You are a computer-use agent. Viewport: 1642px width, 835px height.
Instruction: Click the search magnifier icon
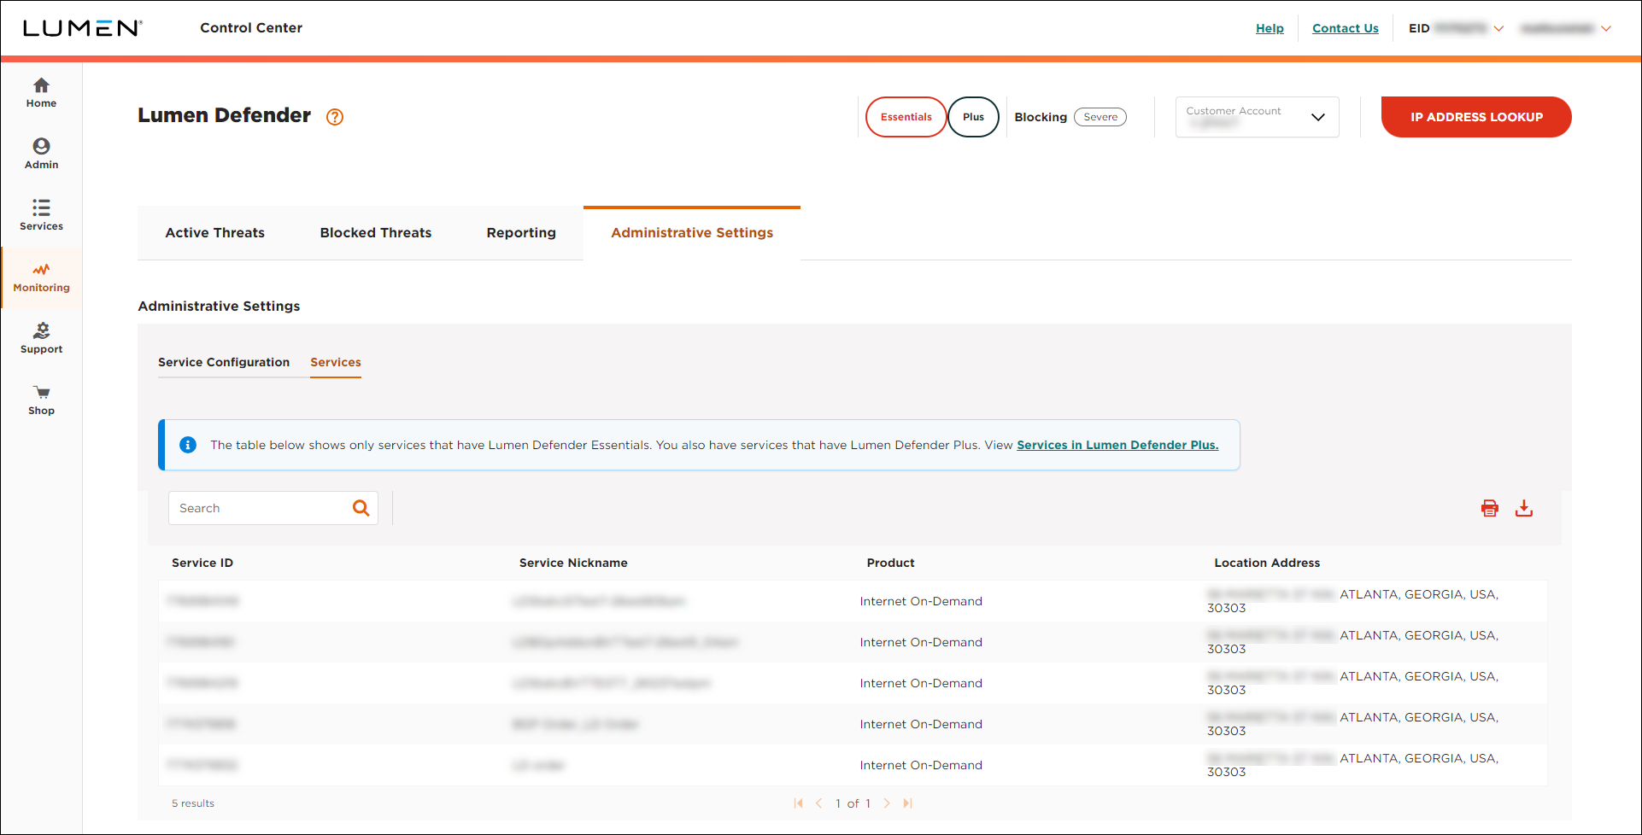(361, 508)
